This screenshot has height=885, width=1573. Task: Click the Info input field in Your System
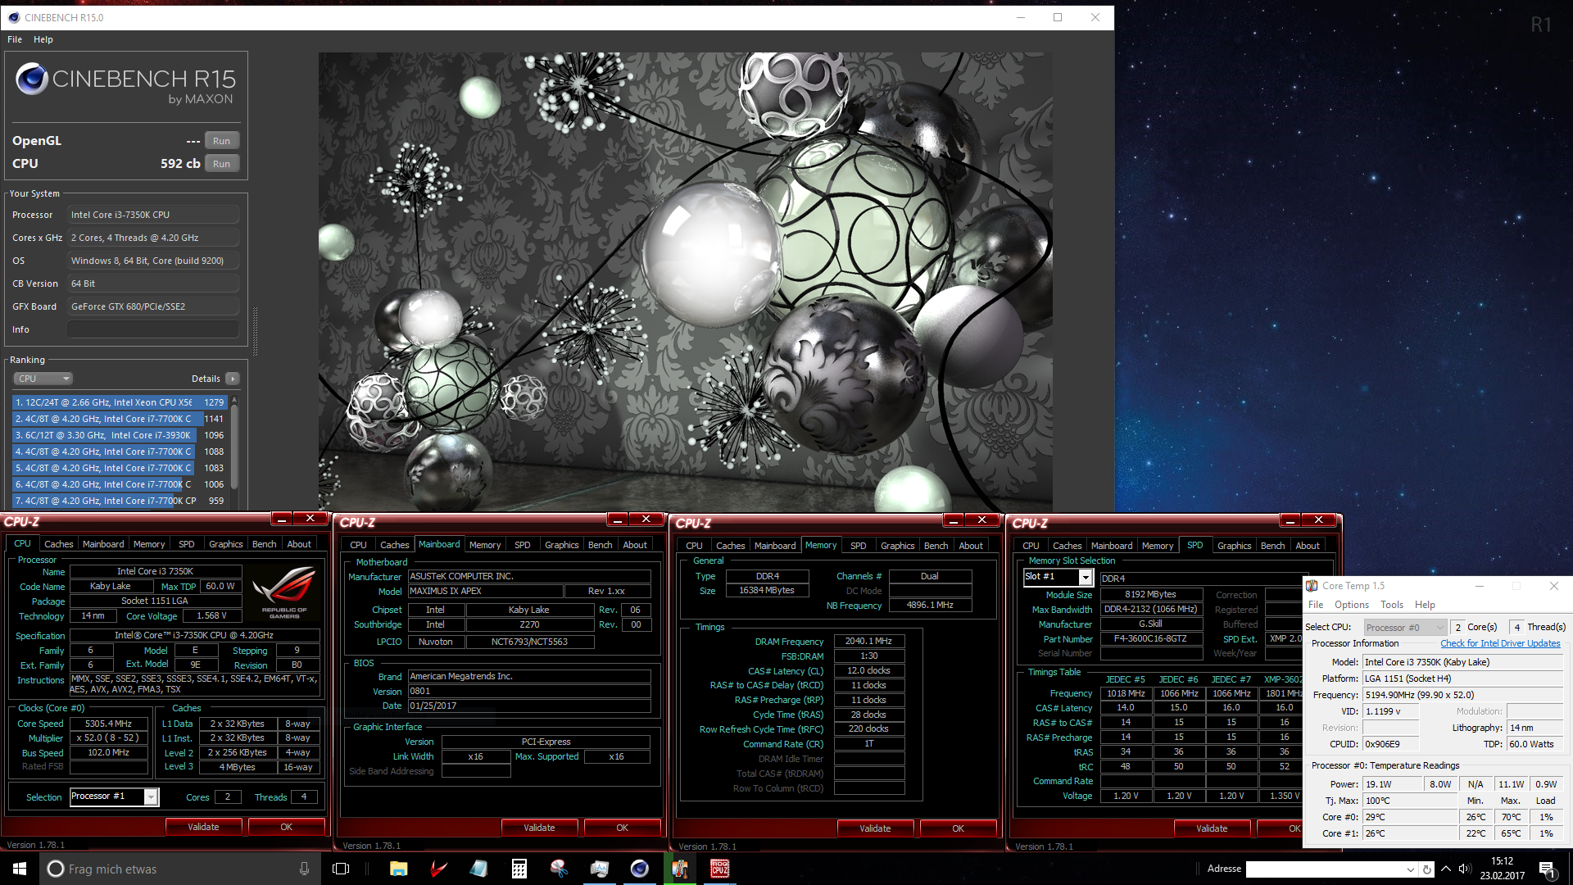153,329
